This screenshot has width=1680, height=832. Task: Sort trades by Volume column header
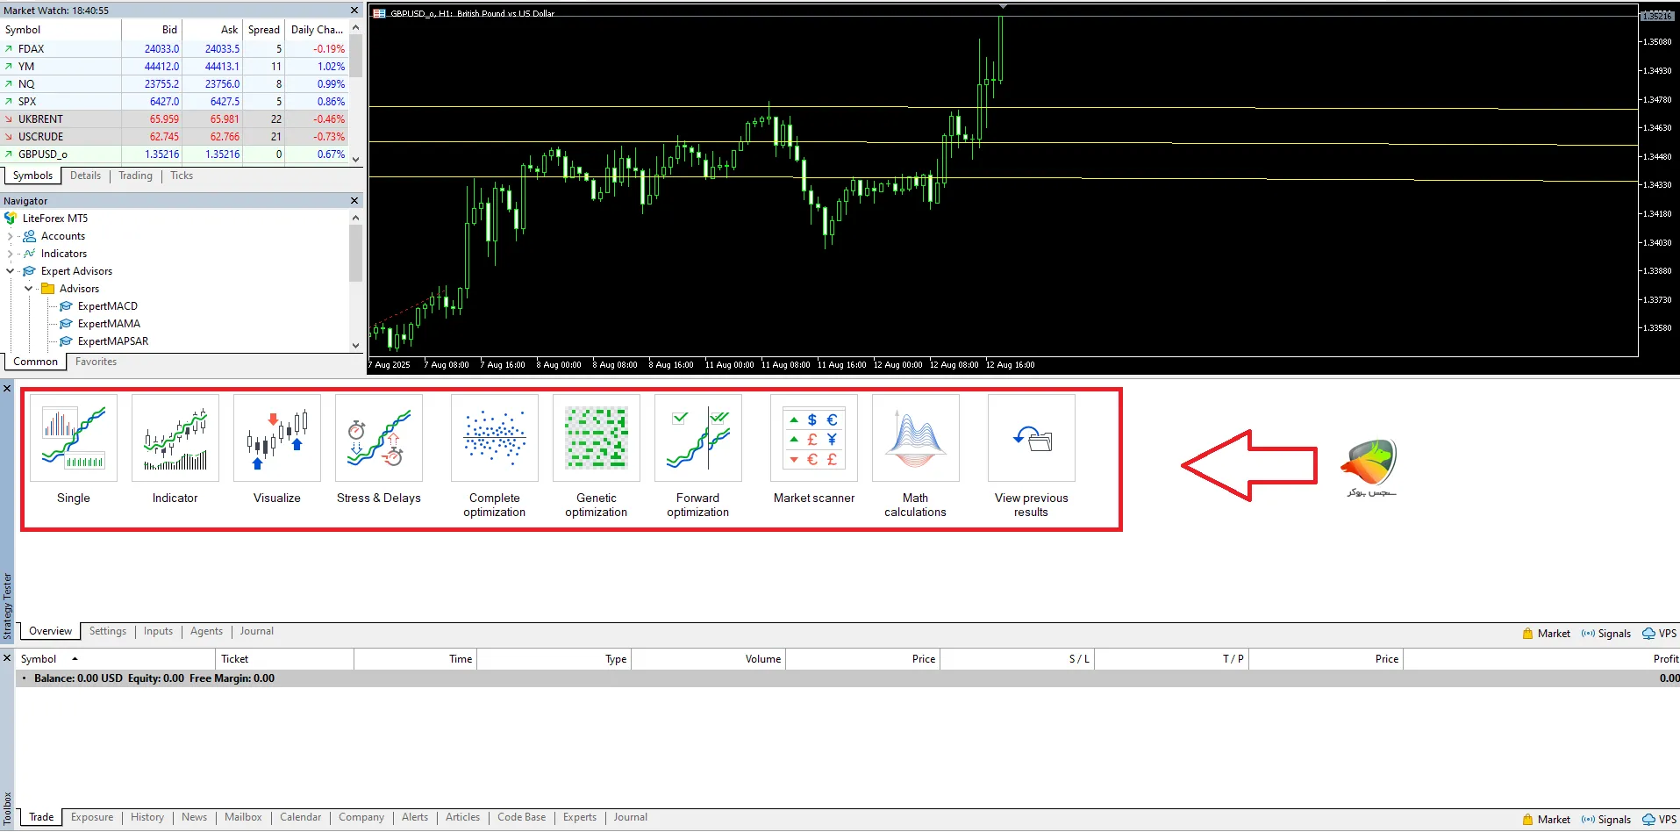708,659
